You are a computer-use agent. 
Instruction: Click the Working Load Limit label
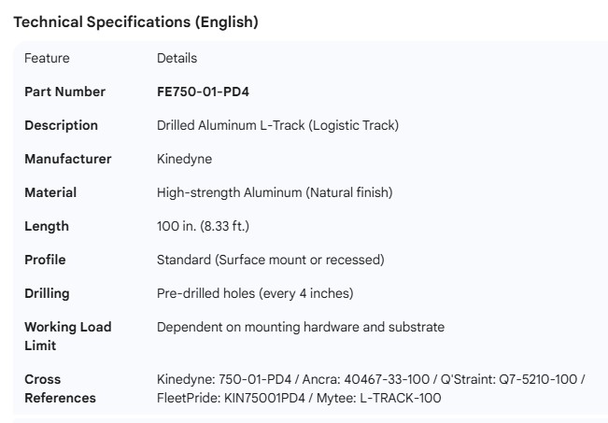[x=67, y=336]
